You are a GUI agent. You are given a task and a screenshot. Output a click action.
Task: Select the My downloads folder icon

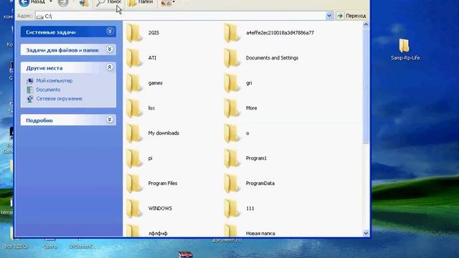coord(135,133)
